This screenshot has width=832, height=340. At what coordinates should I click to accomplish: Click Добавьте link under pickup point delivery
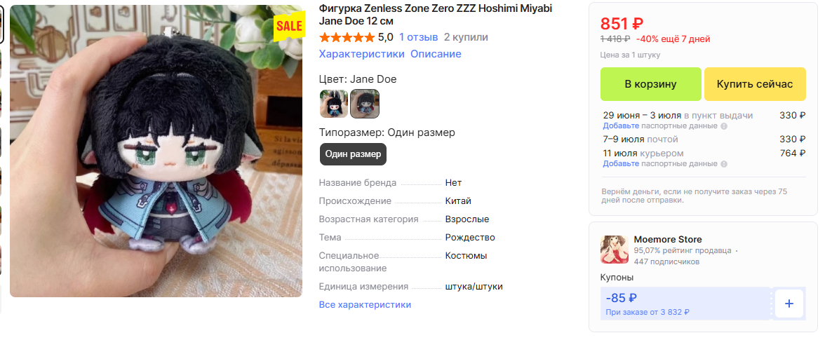[x=621, y=126]
